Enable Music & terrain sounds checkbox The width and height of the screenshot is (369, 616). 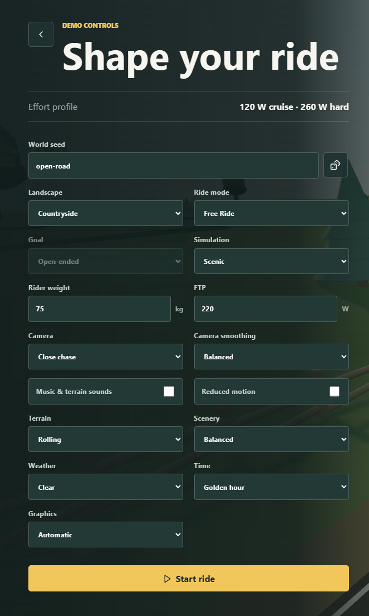(x=169, y=391)
